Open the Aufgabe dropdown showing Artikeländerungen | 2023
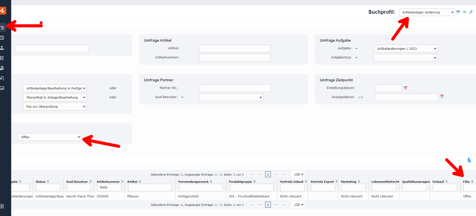This screenshot has width=476, height=216. tap(406, 49)
